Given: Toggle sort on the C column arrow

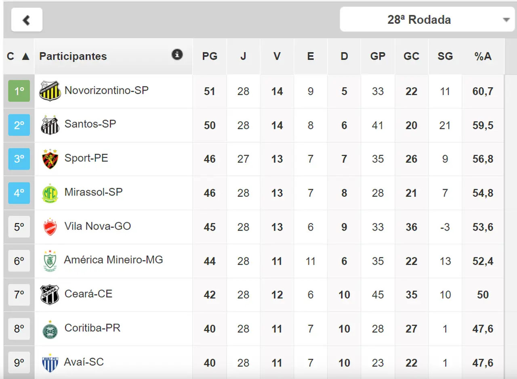Looking at the screenshot, I should (25, 56).
